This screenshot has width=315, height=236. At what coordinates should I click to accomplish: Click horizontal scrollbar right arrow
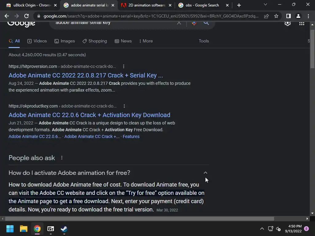pyautogui.click(x=307, y=218)
